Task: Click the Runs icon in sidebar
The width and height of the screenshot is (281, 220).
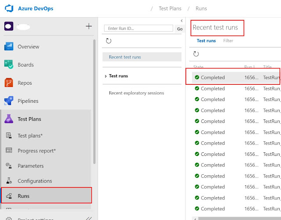Action: click(9, 195)
